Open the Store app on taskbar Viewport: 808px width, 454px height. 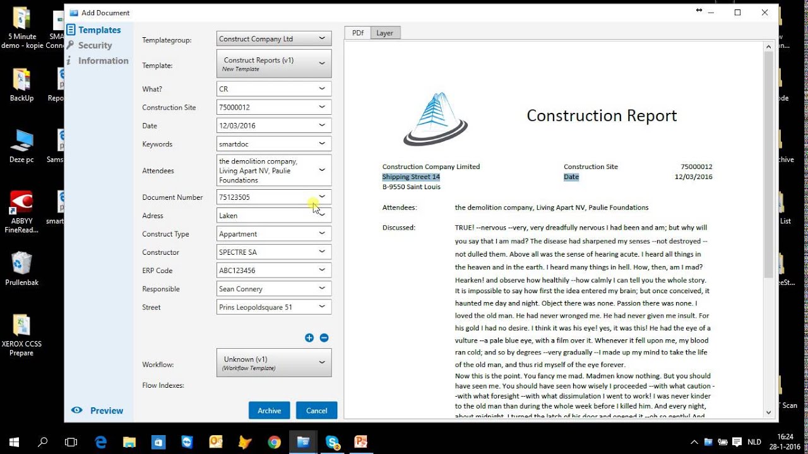point(158,442)
